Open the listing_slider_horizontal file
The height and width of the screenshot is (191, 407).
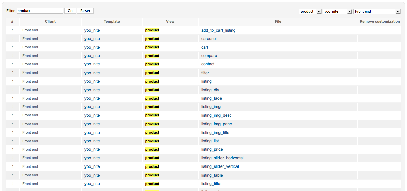click(222, 158)
